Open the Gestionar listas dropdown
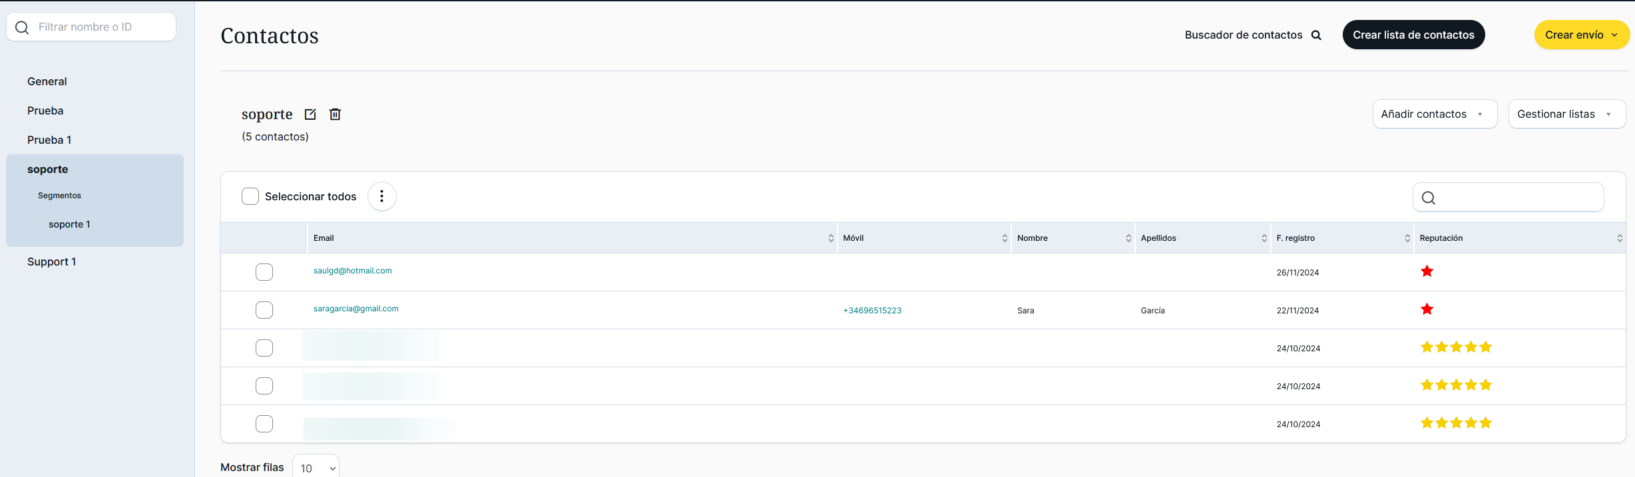Screen dimensions: 1635x477 1566,114
